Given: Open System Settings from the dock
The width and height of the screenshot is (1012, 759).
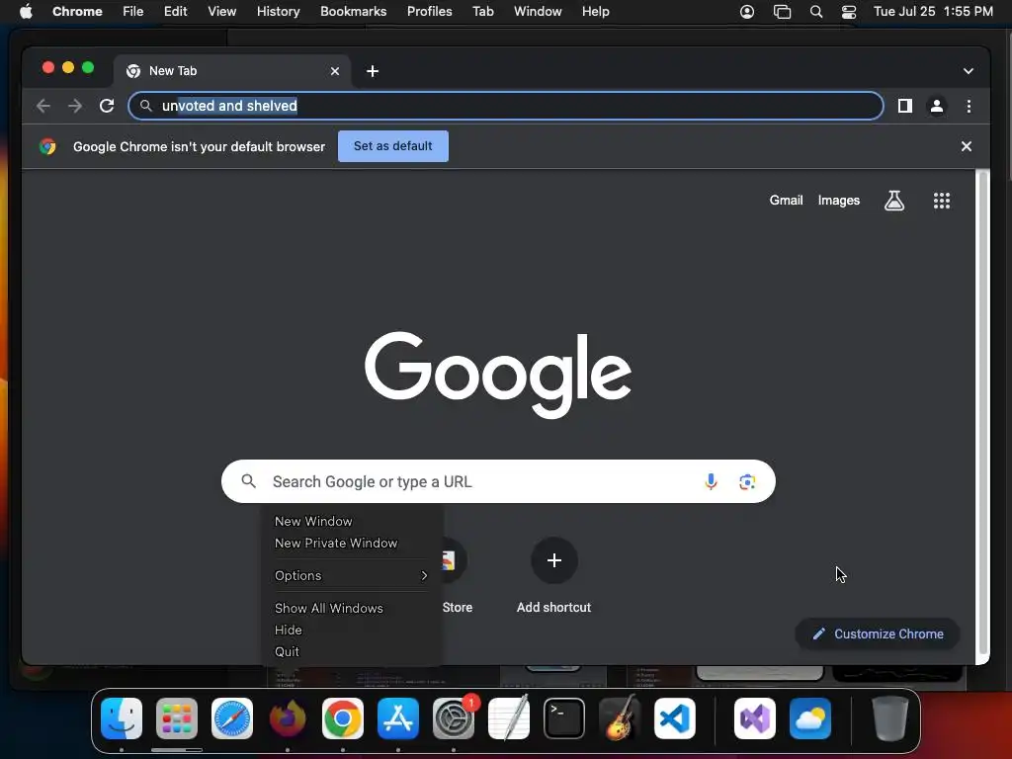Looking at the screenshot, I should 454,718.
